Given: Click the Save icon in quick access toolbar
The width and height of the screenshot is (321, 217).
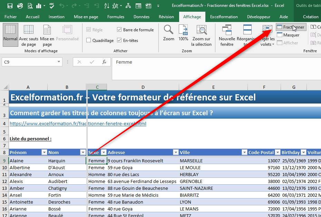Looking at the screenshot, I should pos(10,6).
